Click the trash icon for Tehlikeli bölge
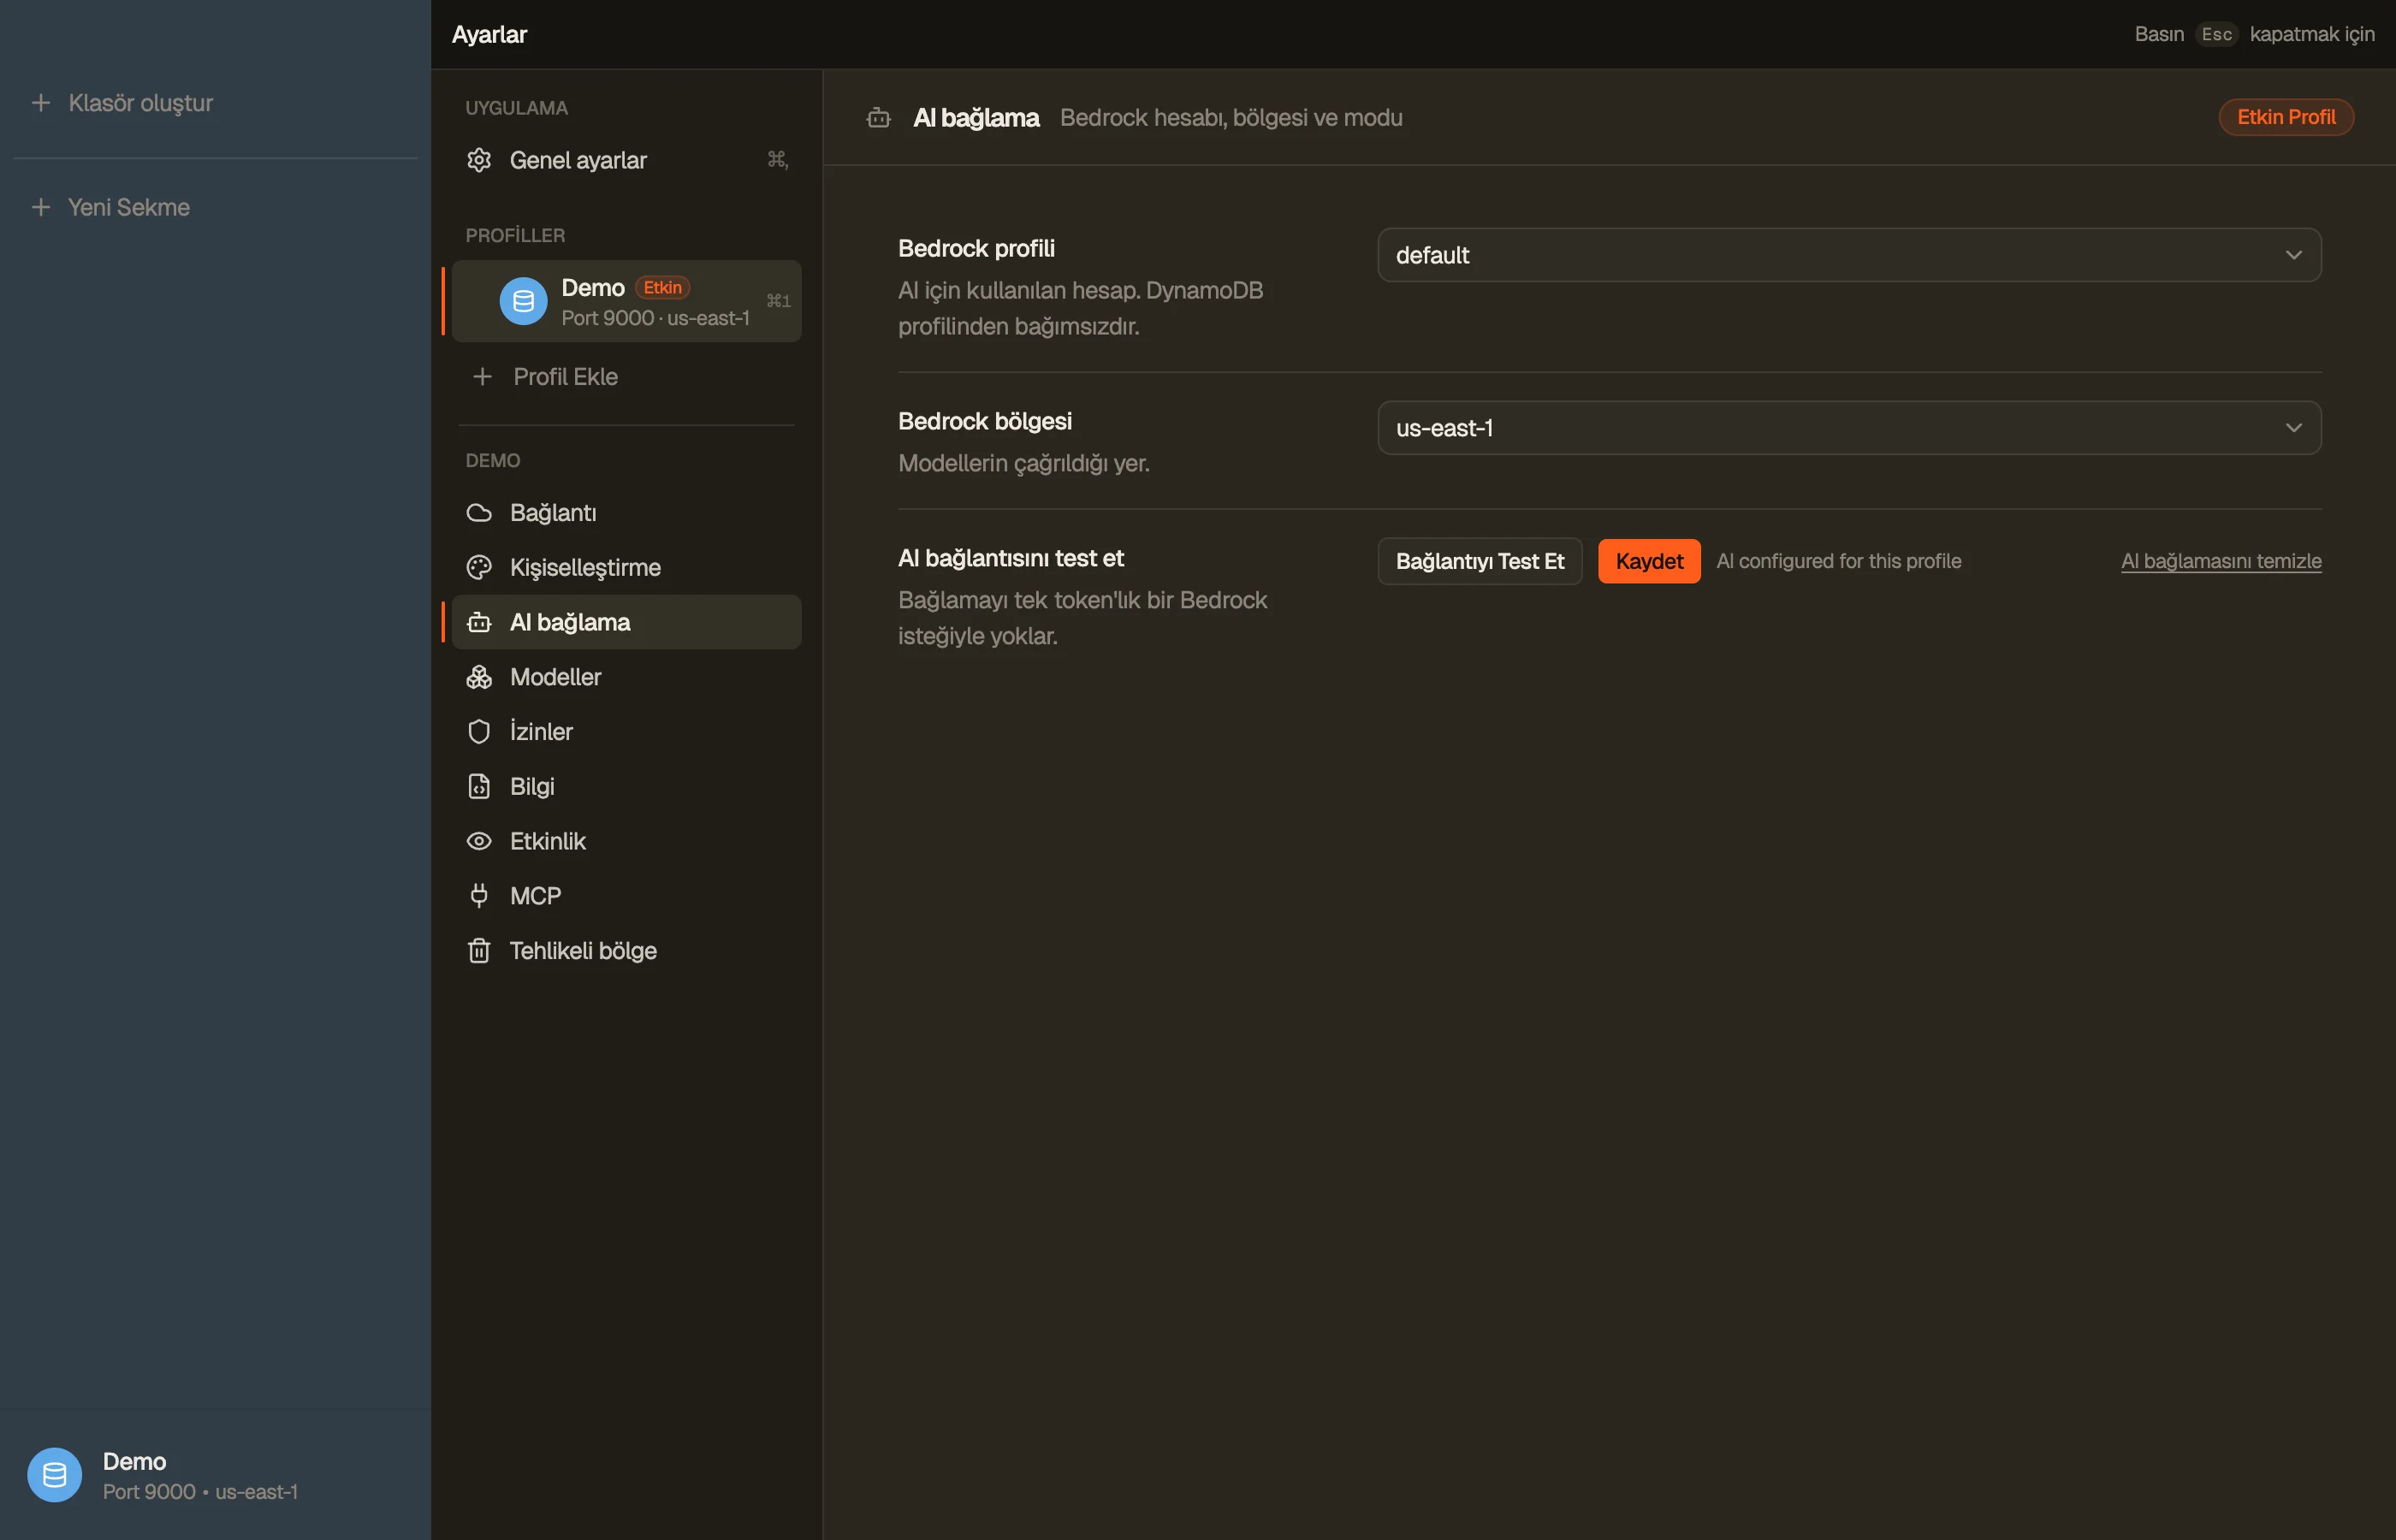This screenshot has width=2396, height=1540. coord(479,951)
